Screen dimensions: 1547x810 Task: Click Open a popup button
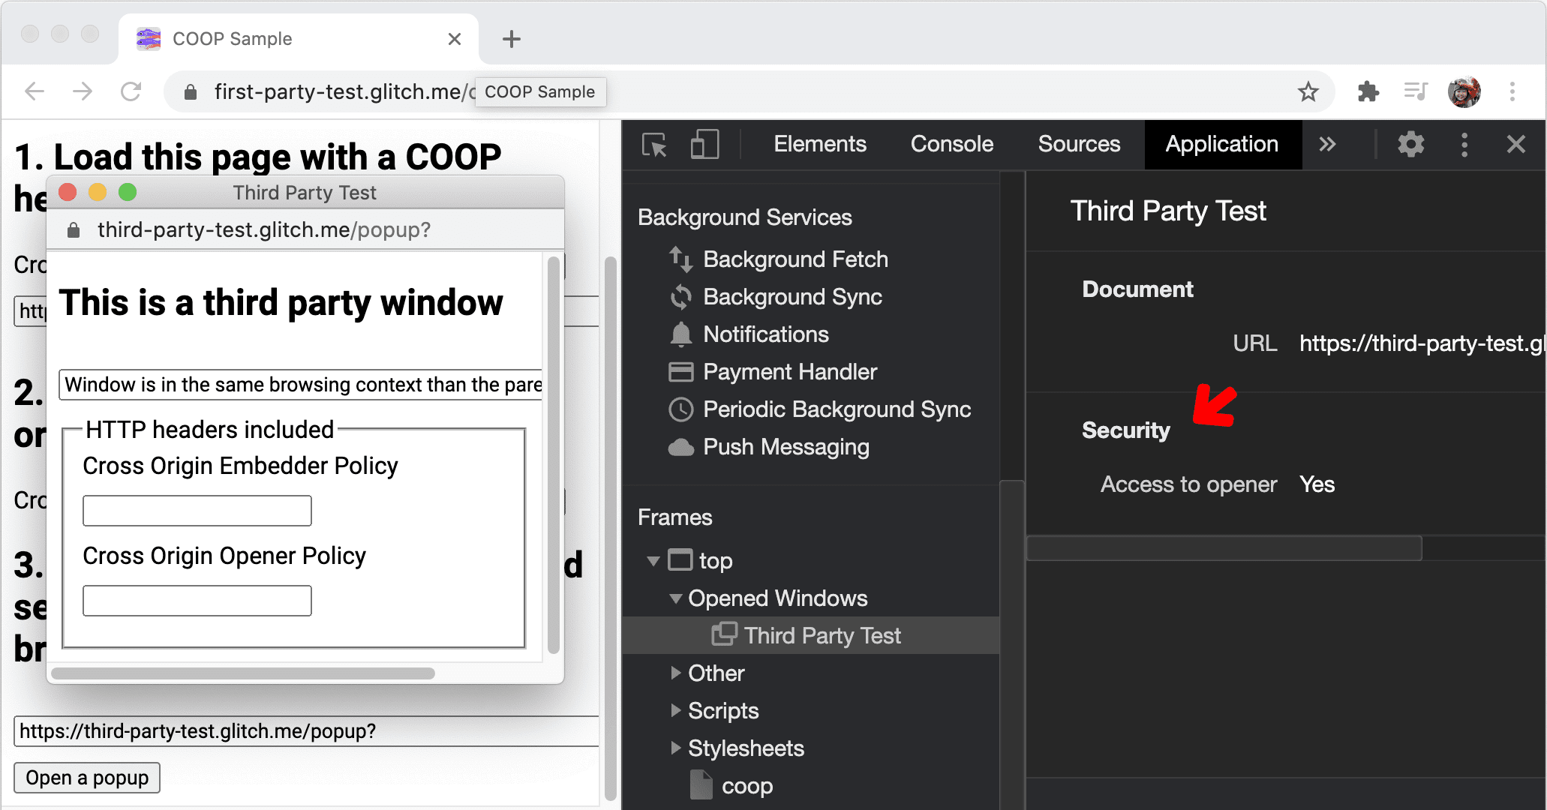point(88,777)
